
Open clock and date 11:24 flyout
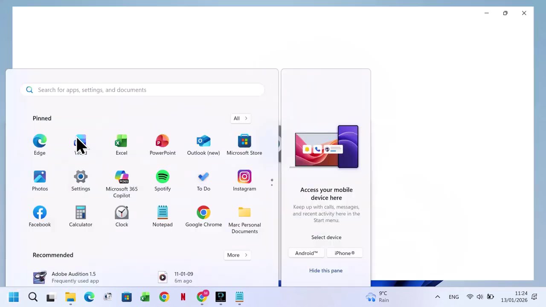click(514, 297)
